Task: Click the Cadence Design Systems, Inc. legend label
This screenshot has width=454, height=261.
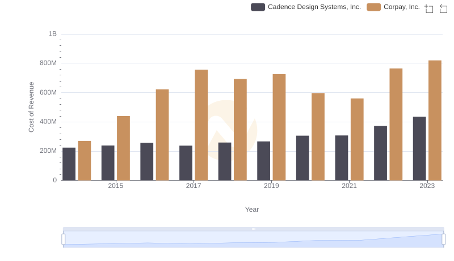Action: 314,7
